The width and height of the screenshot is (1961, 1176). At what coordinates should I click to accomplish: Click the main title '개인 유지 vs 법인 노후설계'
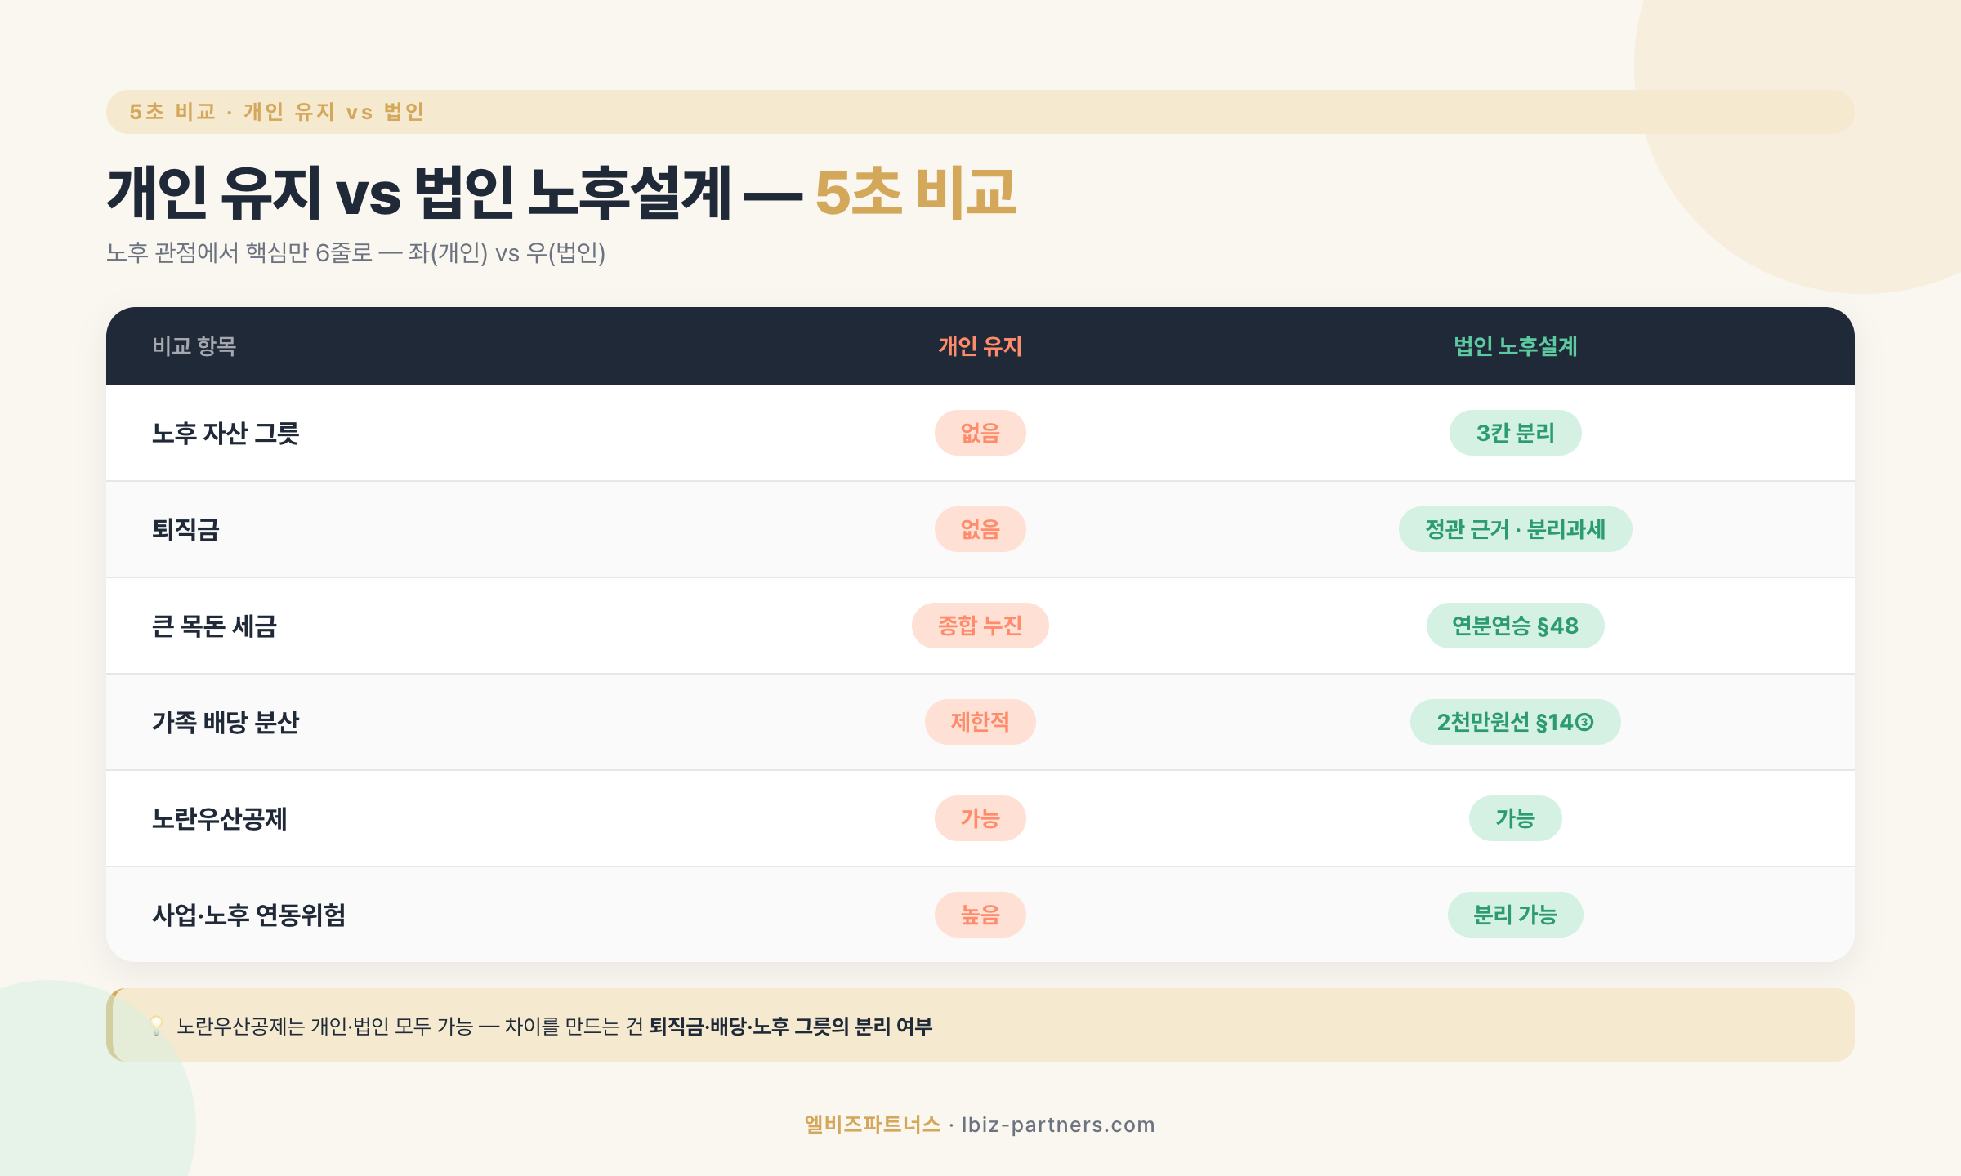click(x=419, y=193)
